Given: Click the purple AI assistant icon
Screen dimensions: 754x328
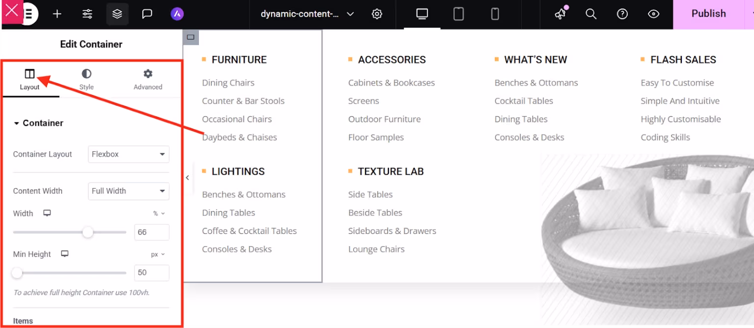Looking at the screenshot, I should pyautogui.click(x=177, y=14).
